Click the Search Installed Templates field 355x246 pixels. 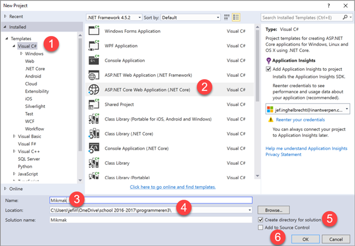302,17
